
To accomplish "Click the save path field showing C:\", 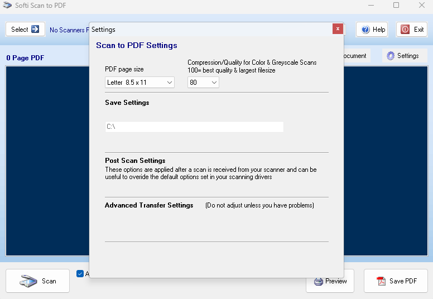I will (194, 127).
